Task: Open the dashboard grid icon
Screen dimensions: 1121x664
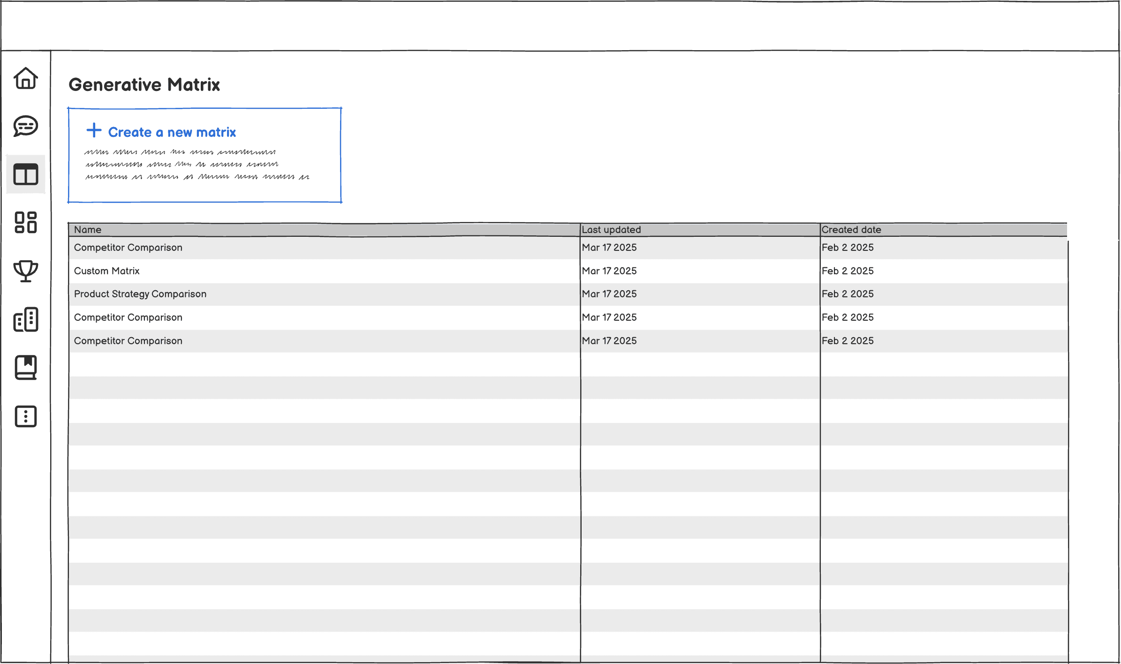Action: tap(26, 222)
